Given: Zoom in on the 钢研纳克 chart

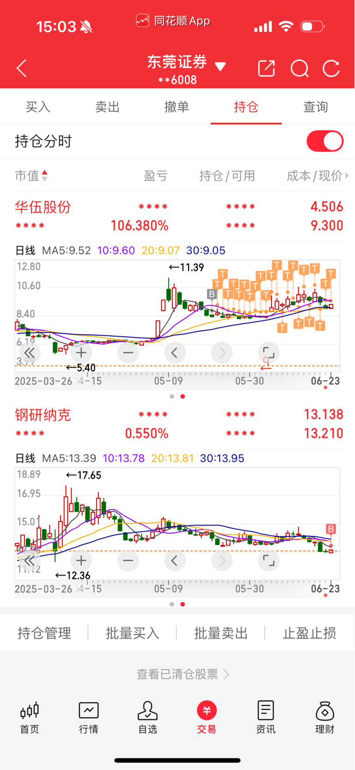Looking at the screenshot, I should [x=81, y=561].
